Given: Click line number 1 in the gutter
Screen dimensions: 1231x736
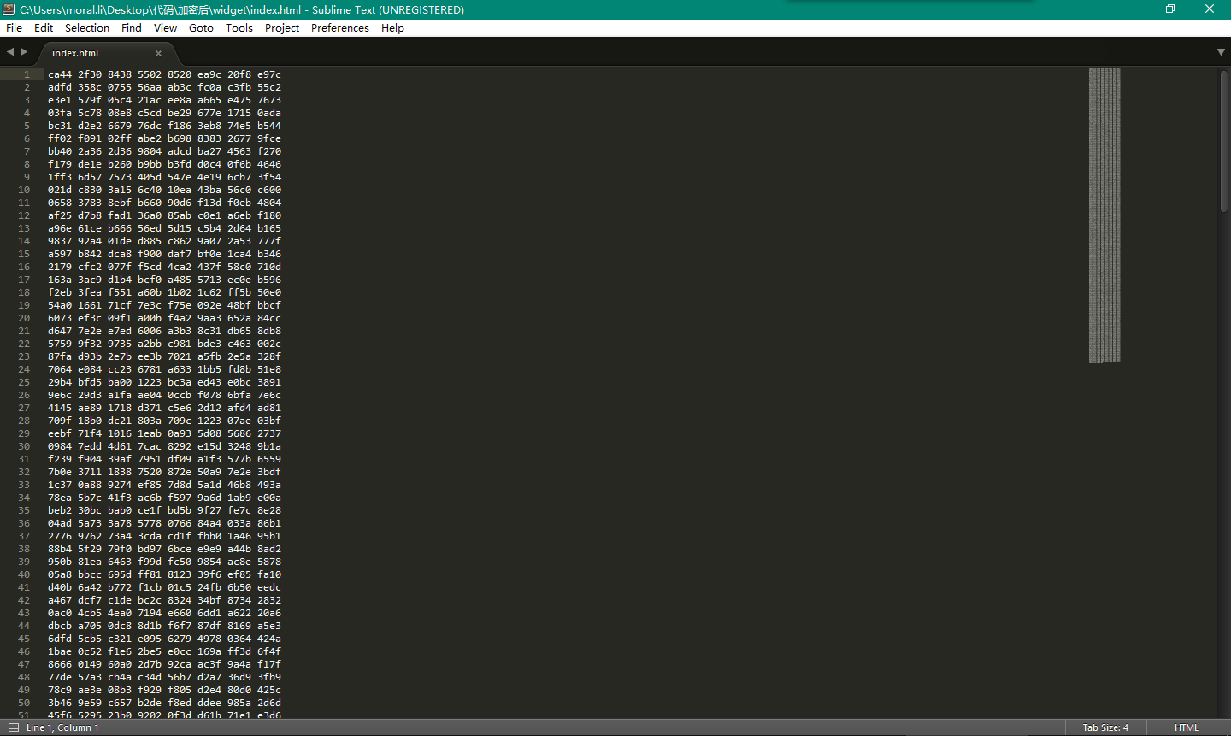Looking at the screenshot, I should click(27, 74).
